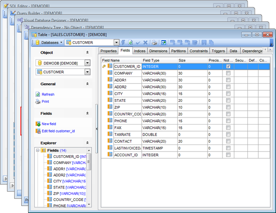276x213 pixels.
Task: Collapse the Object panel section
Action: coord(87,52)
